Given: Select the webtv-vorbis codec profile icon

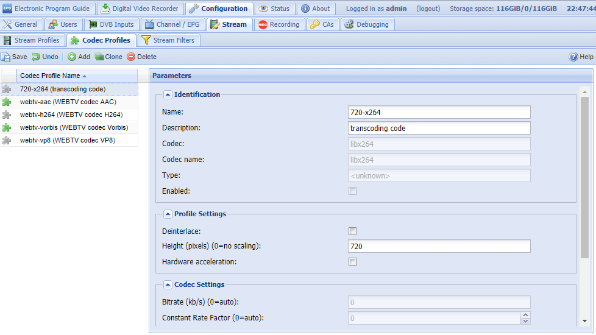Looking at the screenshot, I should point(7,127).
